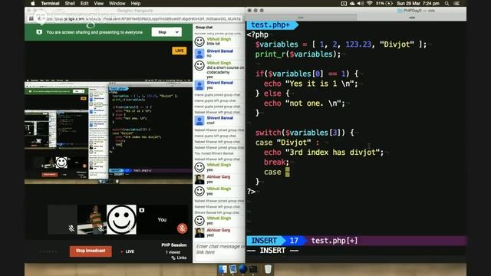Open the Apple menu
The image size is (491, 276).
pos(33,3)
